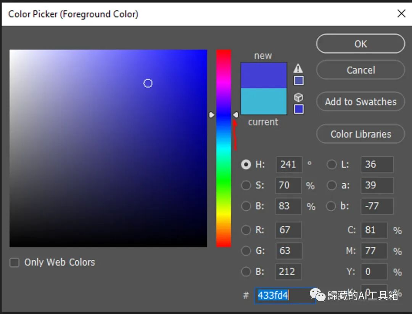Click the vertical hue spectrum bar
This screenshot has width=412, height=314.
[x=224, y=148]
